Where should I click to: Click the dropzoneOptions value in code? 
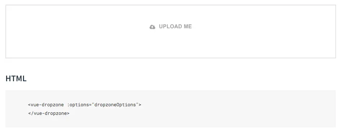click(x=115, y=105)
